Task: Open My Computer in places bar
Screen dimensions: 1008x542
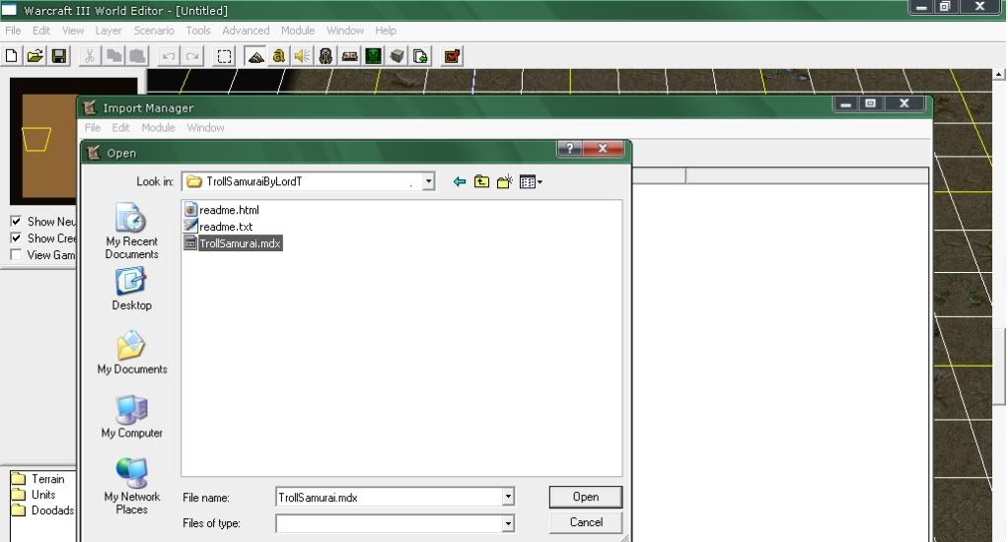Action: click(x=132, y=417)
